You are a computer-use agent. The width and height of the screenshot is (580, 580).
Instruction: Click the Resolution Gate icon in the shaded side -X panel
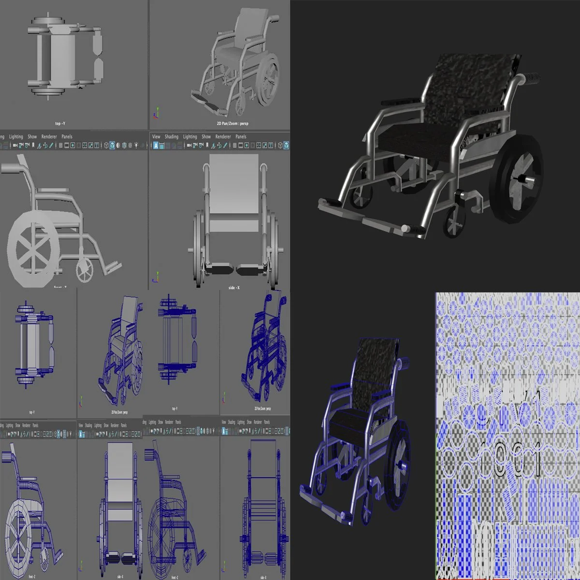coord(246,145)
